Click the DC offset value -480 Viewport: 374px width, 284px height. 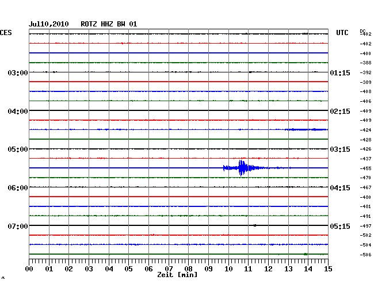[x=365, y=197]
